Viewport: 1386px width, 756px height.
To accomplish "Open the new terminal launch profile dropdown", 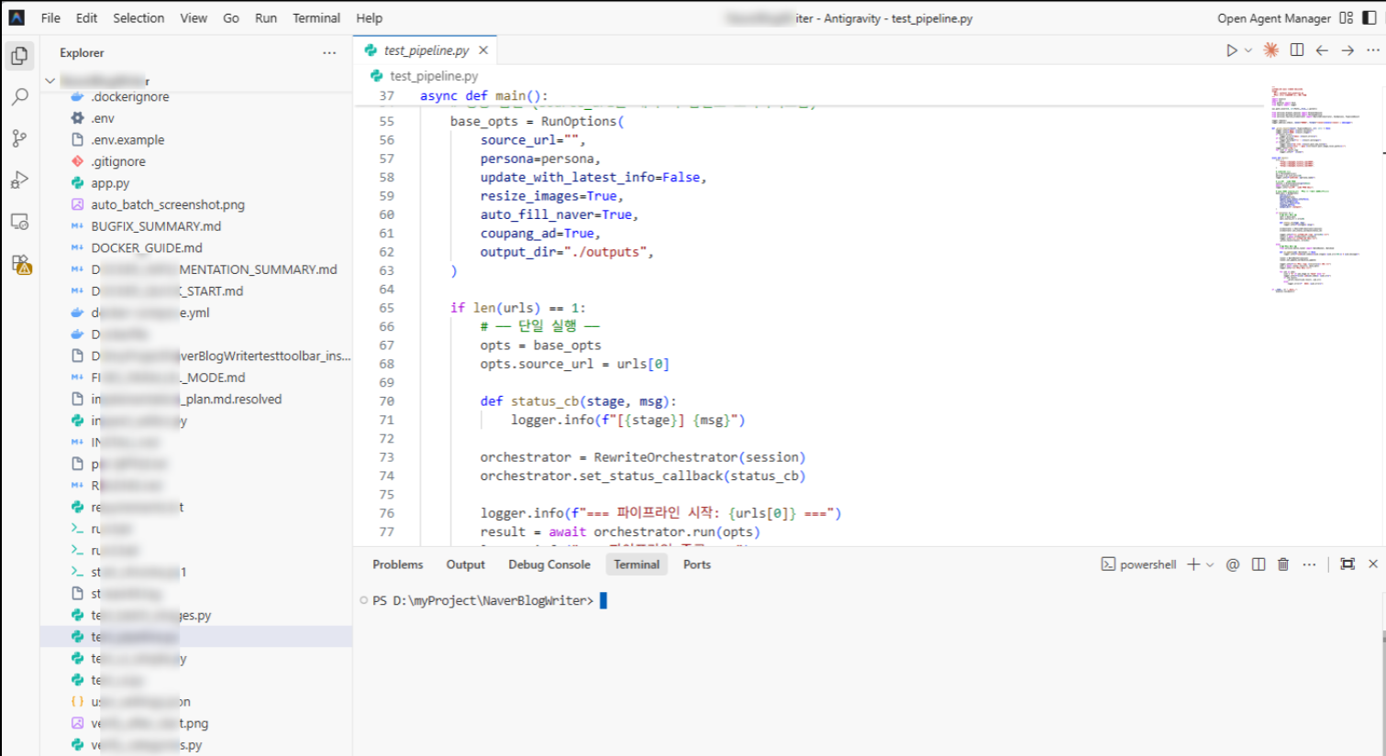I will pyautogui.click(x=1210, y=564).
